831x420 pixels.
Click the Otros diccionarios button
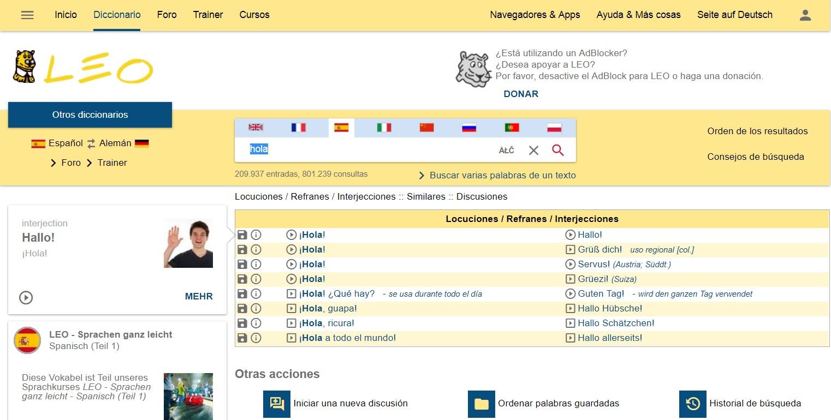(90, 115)
